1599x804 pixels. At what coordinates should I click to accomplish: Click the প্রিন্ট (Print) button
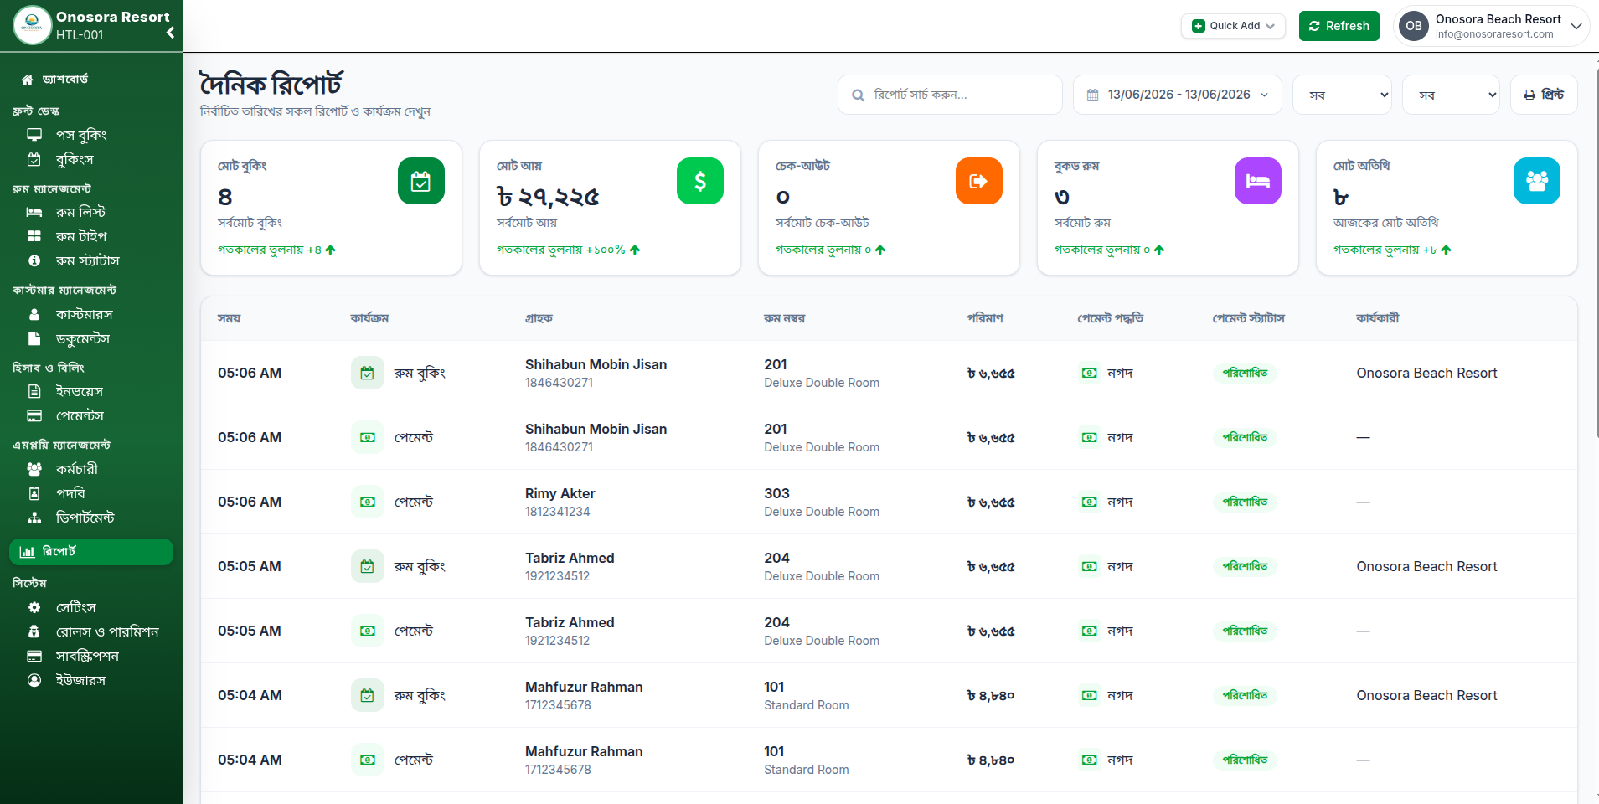point(1543,95)
